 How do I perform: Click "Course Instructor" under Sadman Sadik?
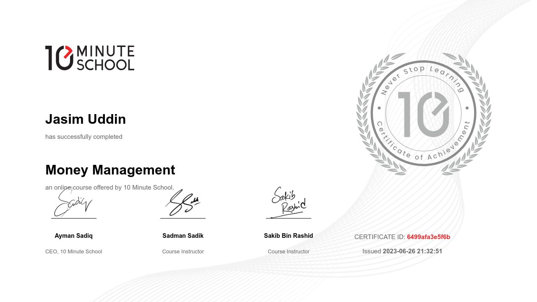point(183,252)
